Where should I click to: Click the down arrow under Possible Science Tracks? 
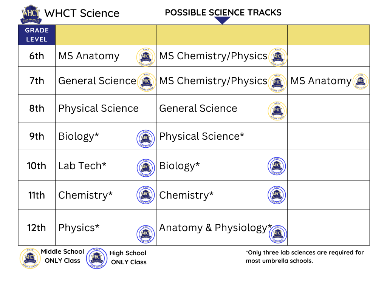(222, 20)
